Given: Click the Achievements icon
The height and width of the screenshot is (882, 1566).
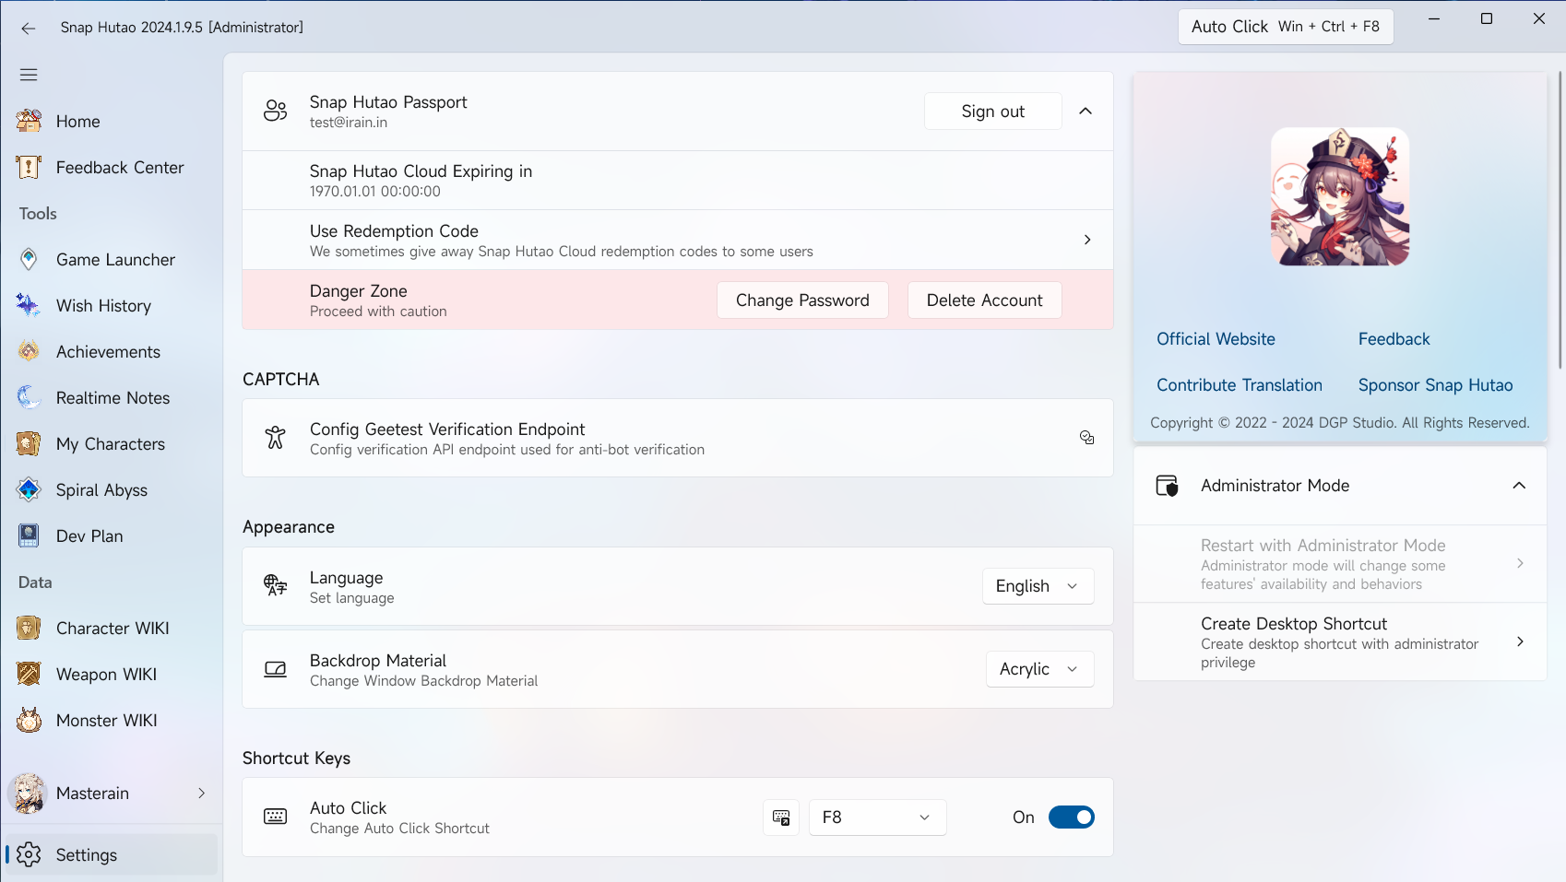Looking at the screenshot, I should pos(29,351).
